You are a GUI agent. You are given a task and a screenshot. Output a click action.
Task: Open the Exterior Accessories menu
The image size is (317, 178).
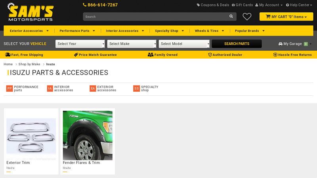(29, 31)
